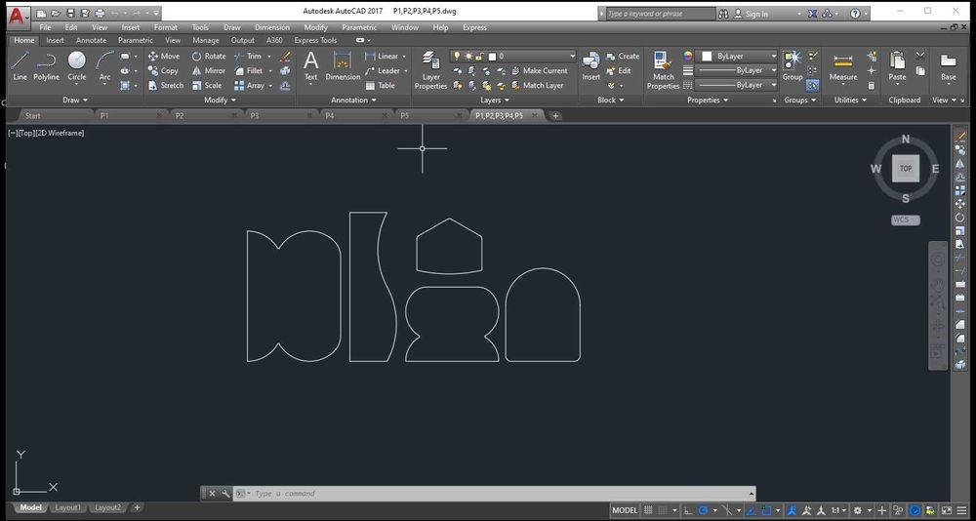Expand the Utilities panel
The width and height of the screenshot is (976, 521).
tap(851, 100)
